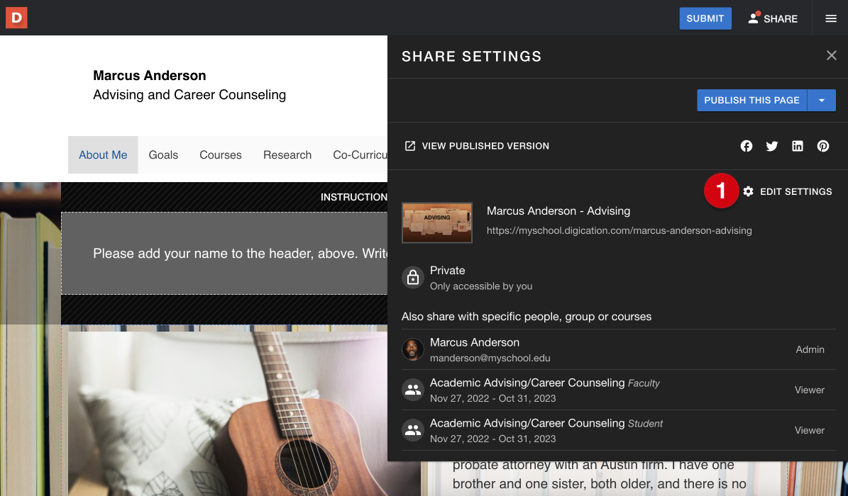Click manderson@myschool.edu email

[x=490, y=359]
